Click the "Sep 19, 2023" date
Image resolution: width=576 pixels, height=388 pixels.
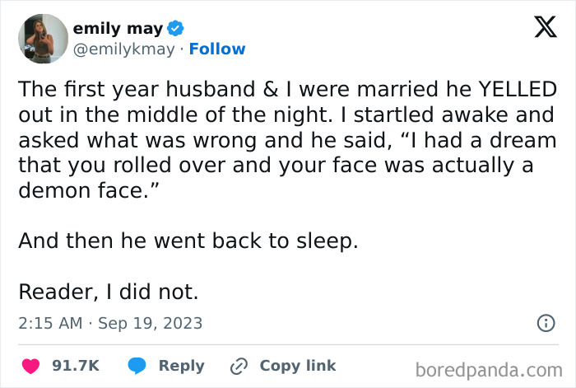(x=150, y=323)
